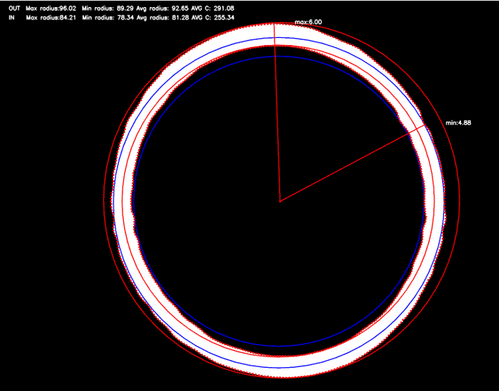
Task: Click the top end of the max thickness line
Action: click(x=273, y=24)
